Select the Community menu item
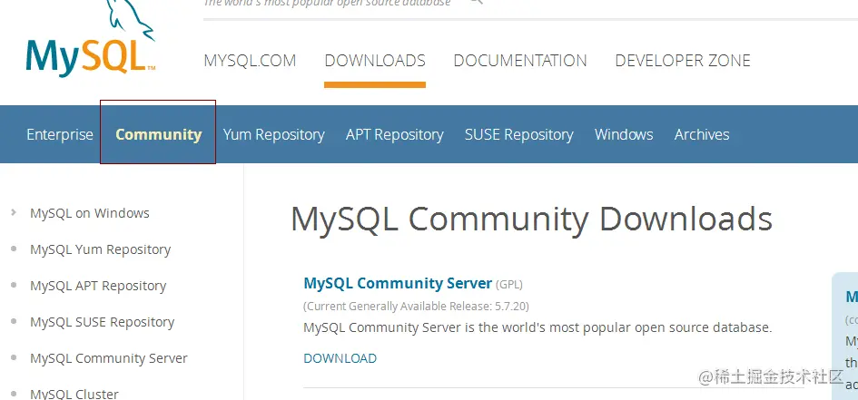 coord(159,134)
